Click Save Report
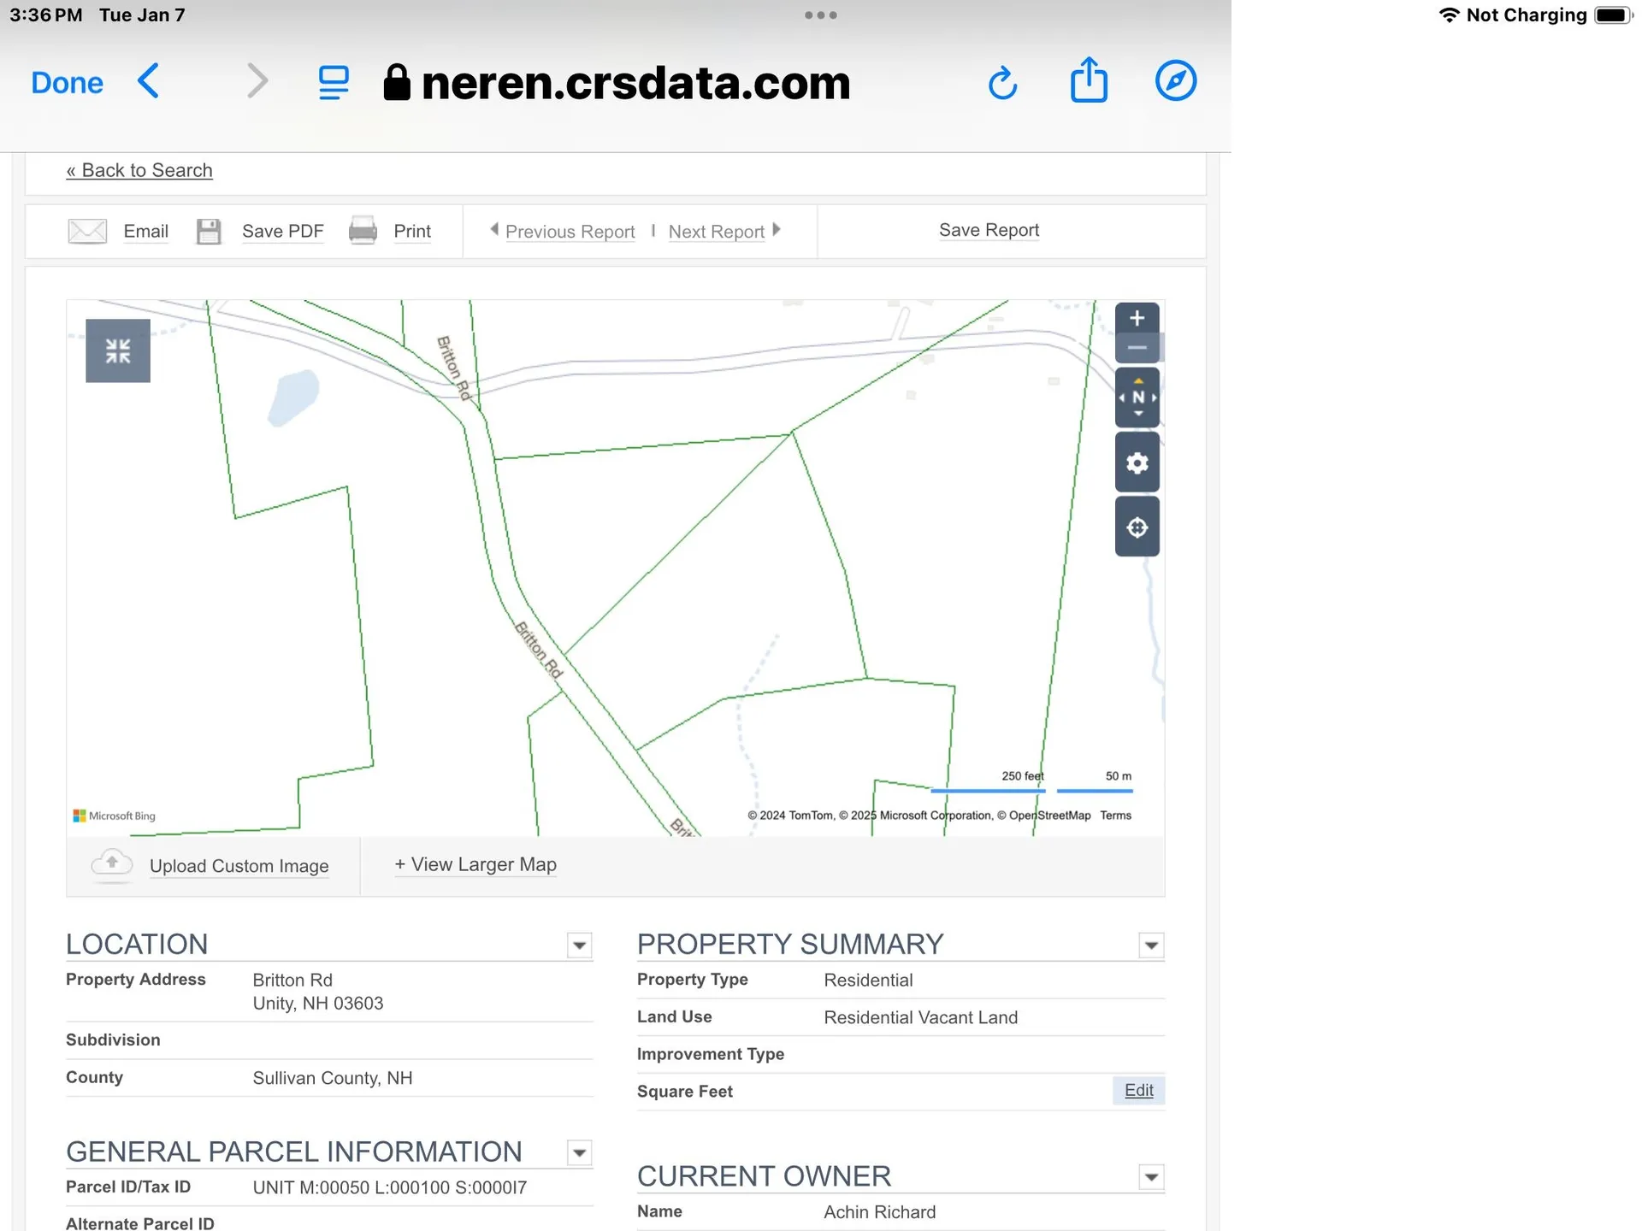Image resolution: width=1642 pixels, height=1231 pixels. point(989,230)
